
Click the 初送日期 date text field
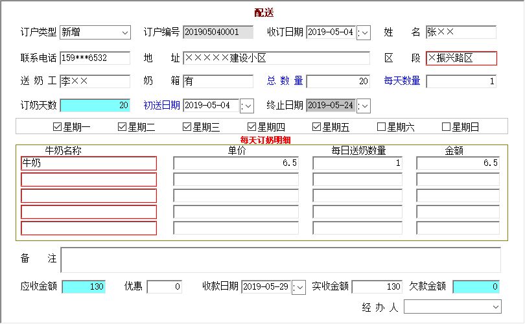[211, 106]
